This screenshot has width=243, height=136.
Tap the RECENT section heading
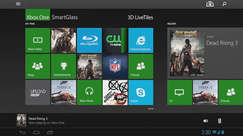pyautogui.click(x=172, y=24)
